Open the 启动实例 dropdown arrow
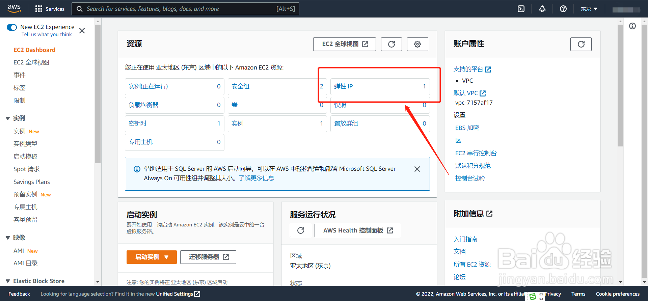Viewport: 648px width, 301px height. 166,257
